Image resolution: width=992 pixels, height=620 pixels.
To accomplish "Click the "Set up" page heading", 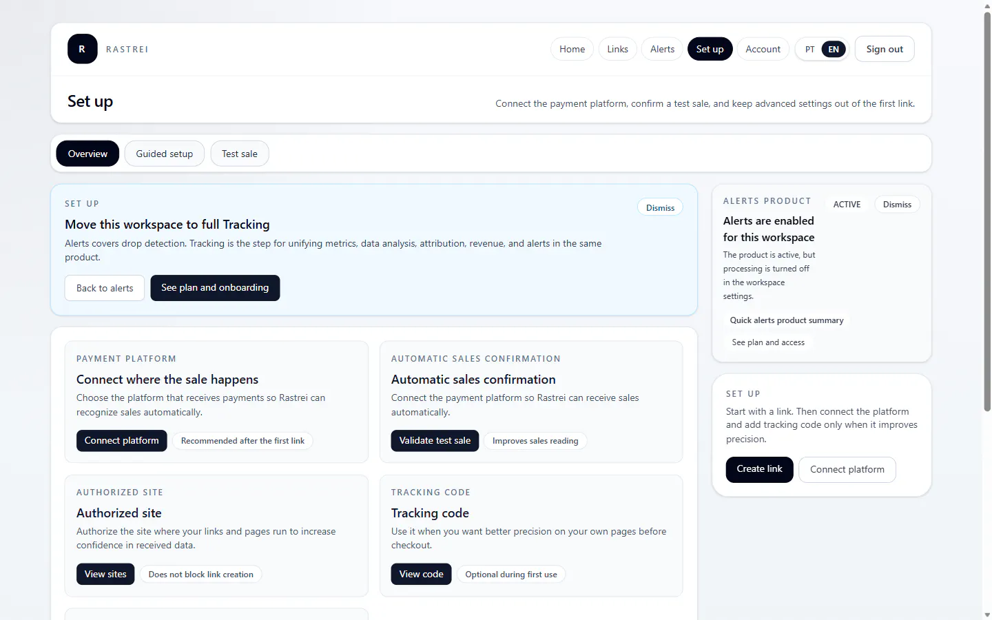I will 90,101.
